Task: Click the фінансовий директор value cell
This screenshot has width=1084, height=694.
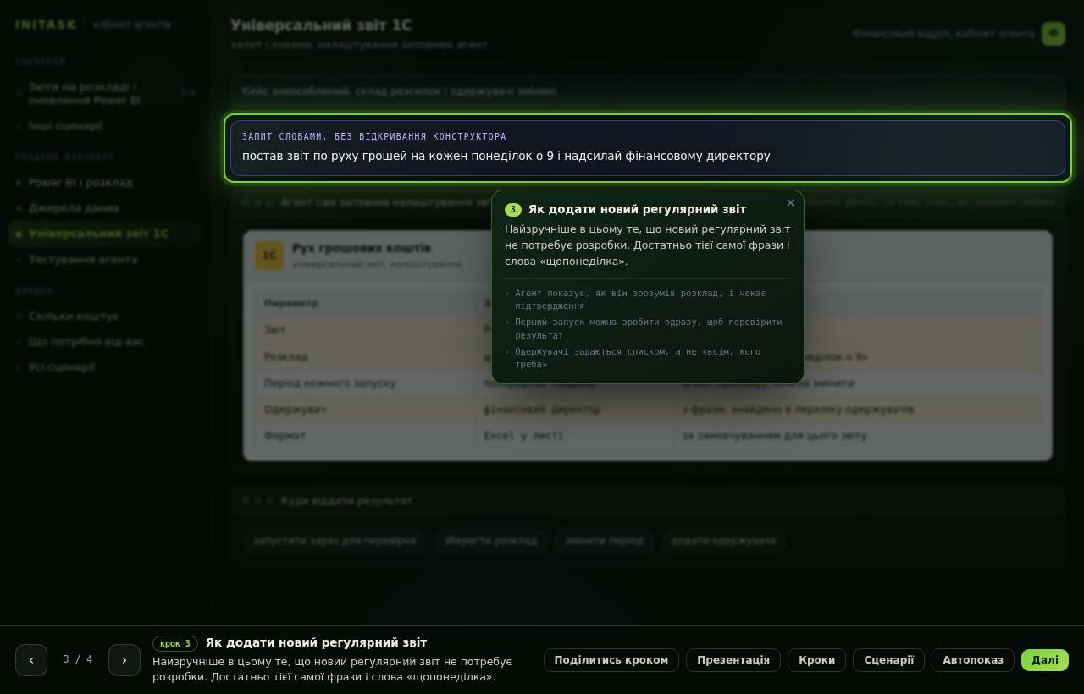Action: tap(574, 409)
